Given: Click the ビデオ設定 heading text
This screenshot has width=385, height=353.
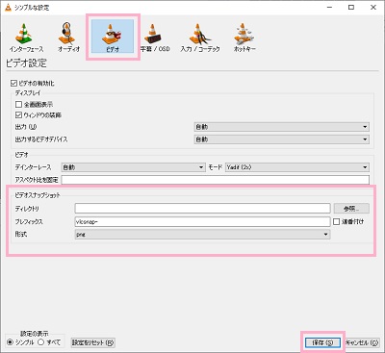Looking at the screenshot, I should pyautogui.click(x=26, y=63).
